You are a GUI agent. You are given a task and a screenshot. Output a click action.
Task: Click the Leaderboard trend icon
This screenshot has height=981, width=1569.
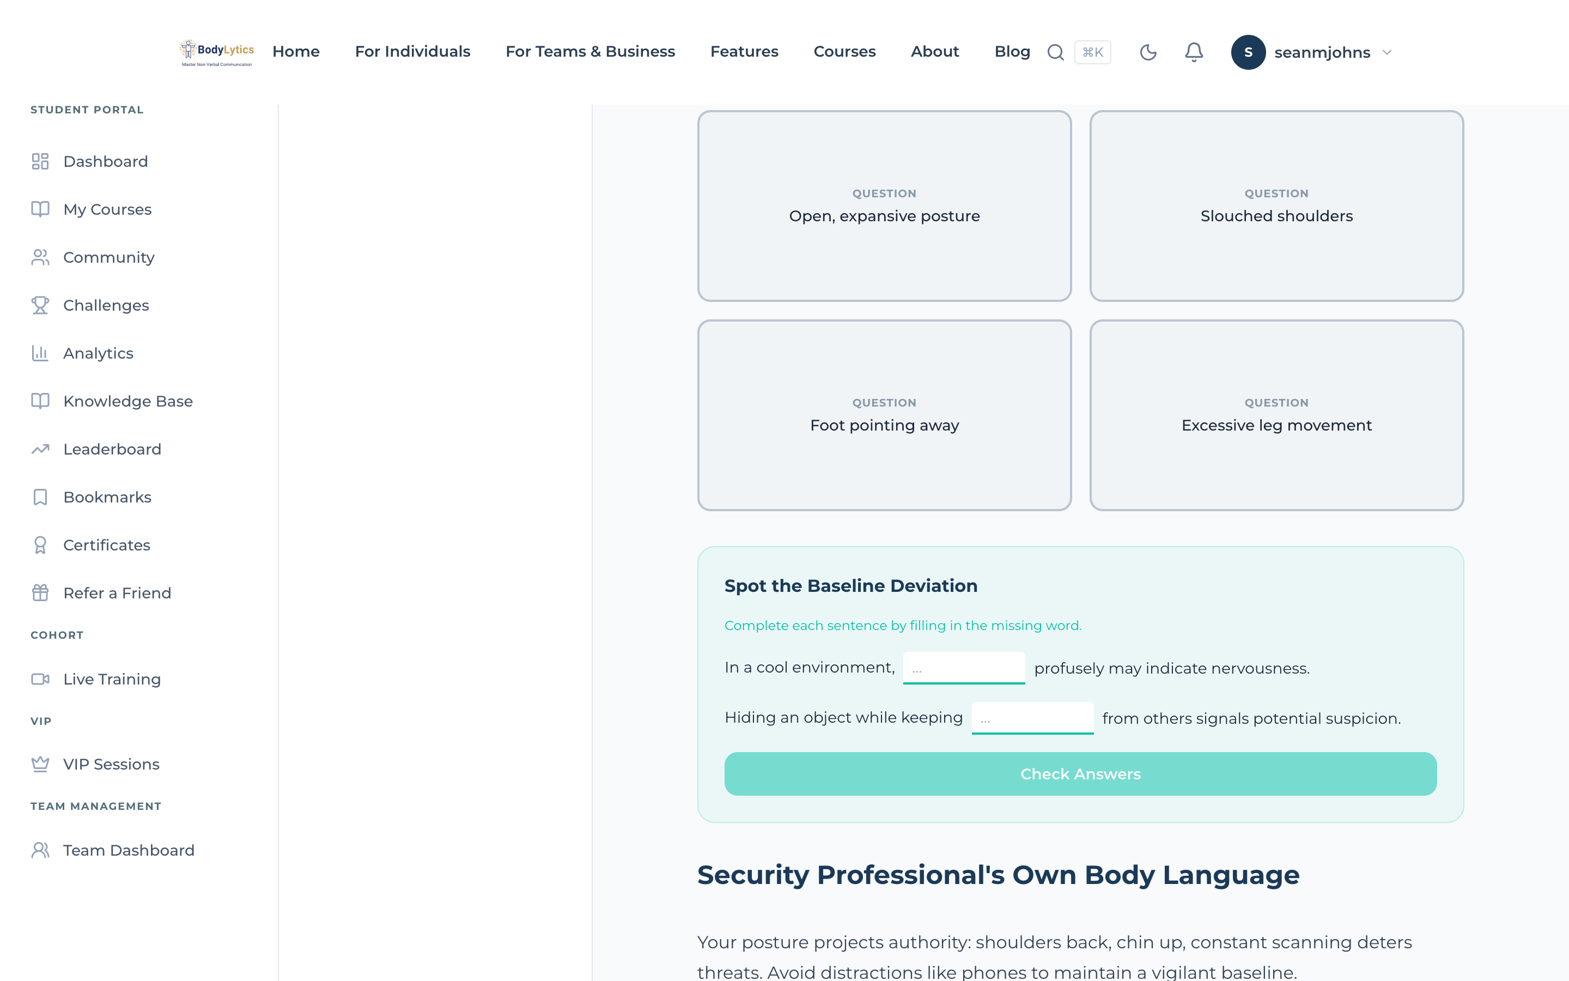(40, 449)
